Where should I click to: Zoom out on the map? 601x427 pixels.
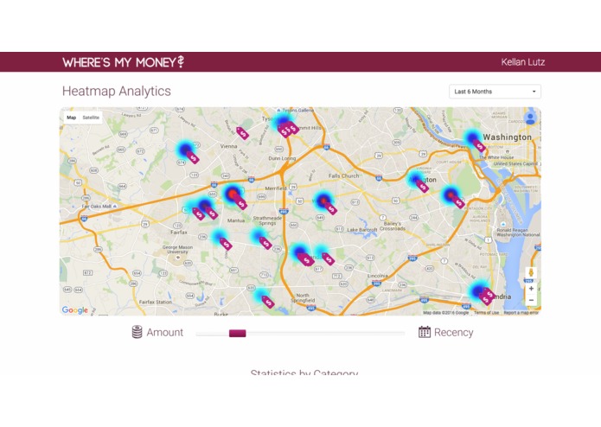click(531, 300)
